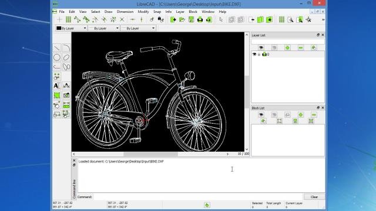Toggle lock icon of layer 0

259,55
